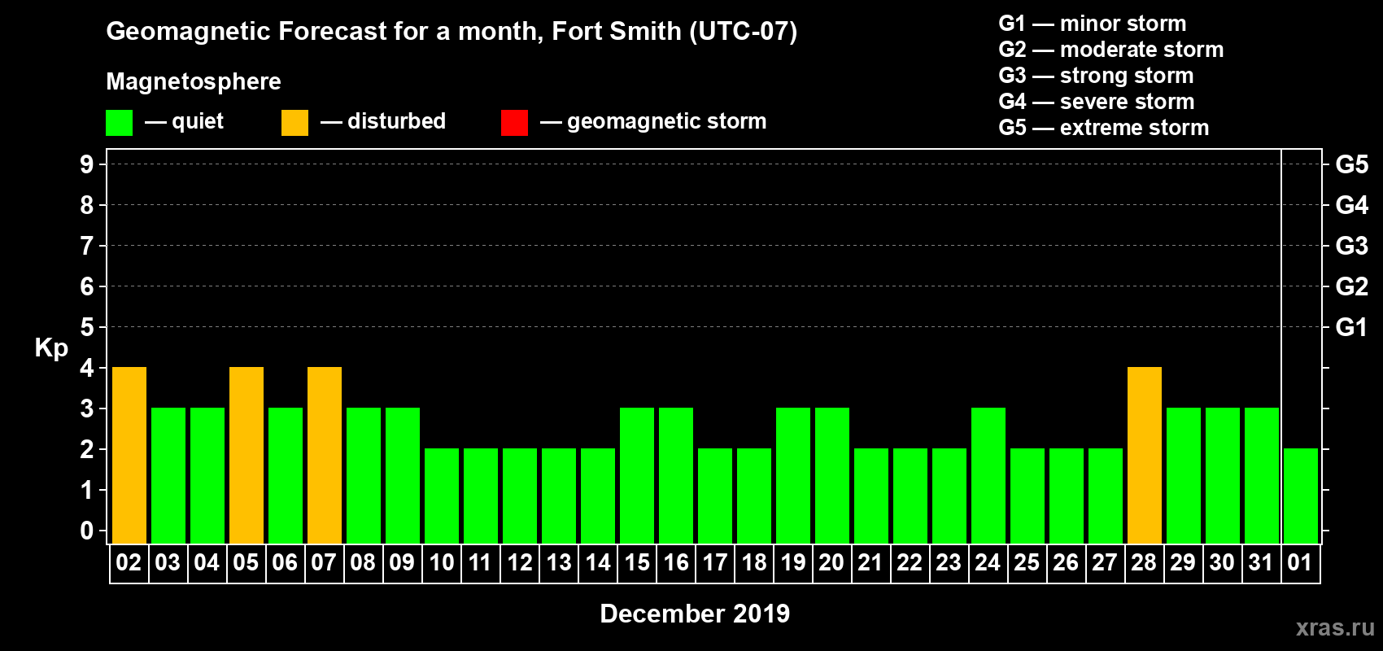
Task: Click the date label 01
Action: [x=1300, y=563]
